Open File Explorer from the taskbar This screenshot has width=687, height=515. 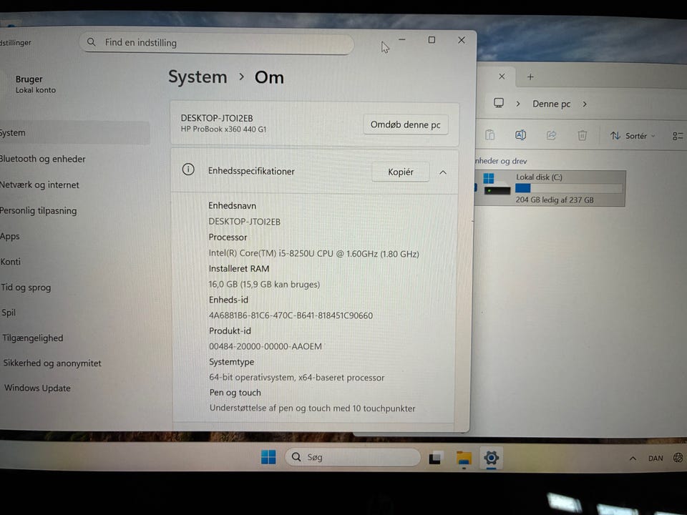(464, 458)
